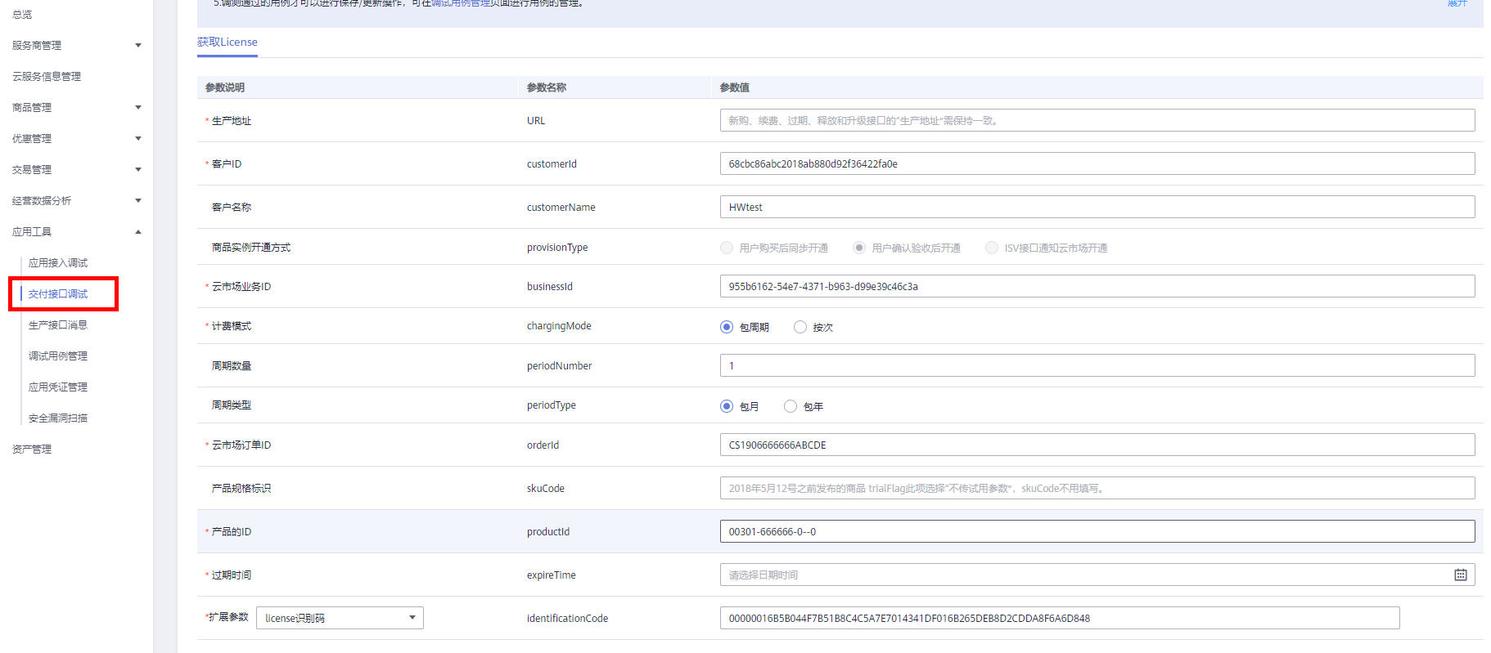This screenshot has width=1491, height=653.
Task: Choose 包月 as the period type
Action: coord(727,406)
